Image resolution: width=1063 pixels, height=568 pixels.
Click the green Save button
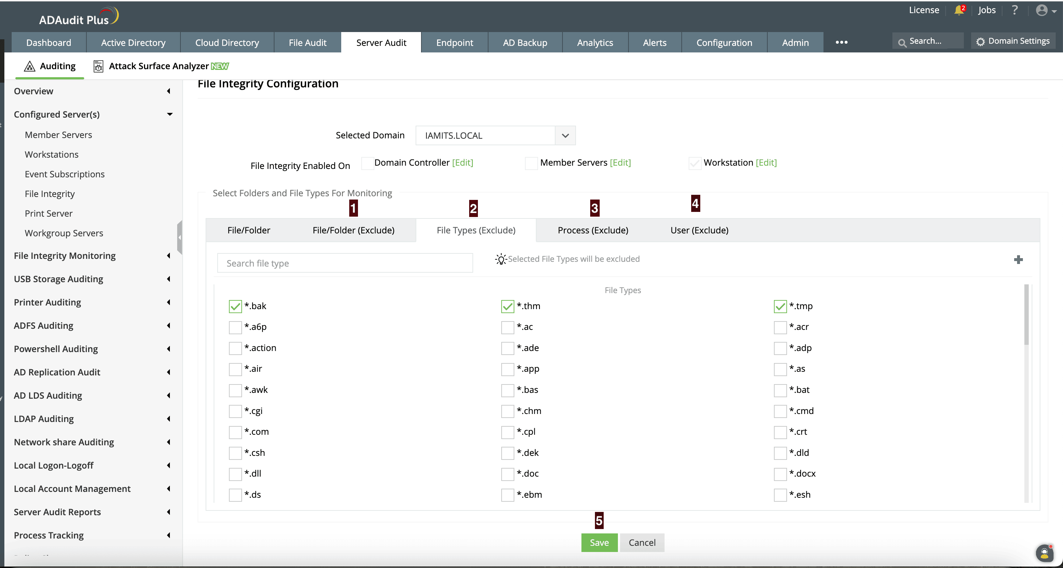point(599,543)
